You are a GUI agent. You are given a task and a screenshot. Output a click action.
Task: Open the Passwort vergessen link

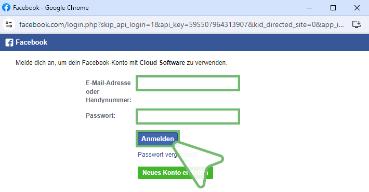(x=167, y=155)
